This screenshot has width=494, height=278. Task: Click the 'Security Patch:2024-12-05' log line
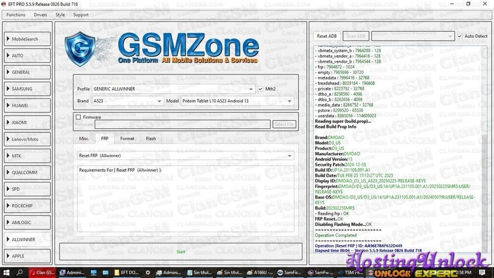341,165
